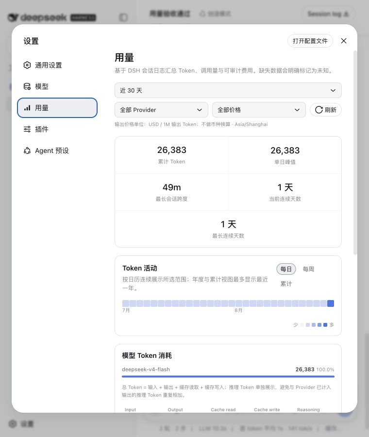Viewport: 369px width, 437px height.
Task: Click the Cache read column header
Action: (x=223, y=410)
